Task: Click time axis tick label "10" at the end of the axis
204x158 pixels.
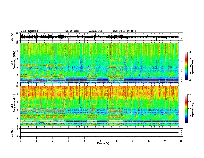Action: click(x=181, y=141)
